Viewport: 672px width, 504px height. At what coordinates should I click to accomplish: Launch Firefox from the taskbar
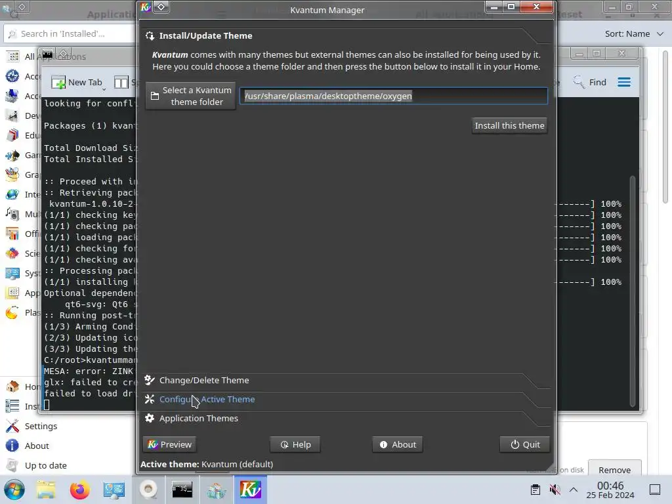pos(79,490)
